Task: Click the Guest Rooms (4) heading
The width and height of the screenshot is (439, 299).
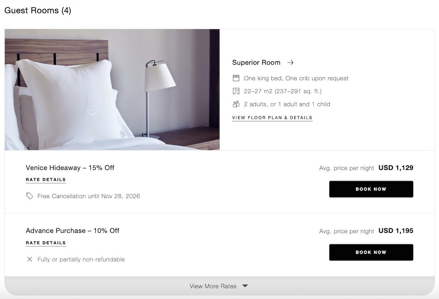Action: [38, 11]
